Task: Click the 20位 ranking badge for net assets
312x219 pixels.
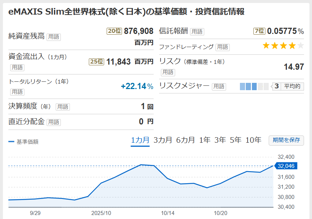Action: 114,31
